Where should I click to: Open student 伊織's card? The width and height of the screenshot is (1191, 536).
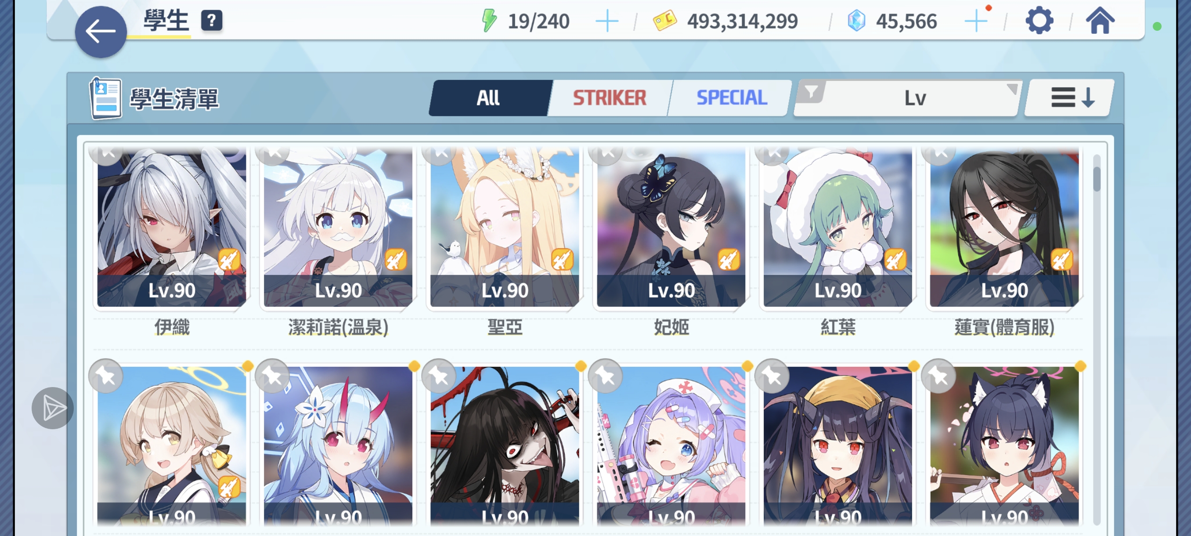pyautogui.click(x=172, y=227)
